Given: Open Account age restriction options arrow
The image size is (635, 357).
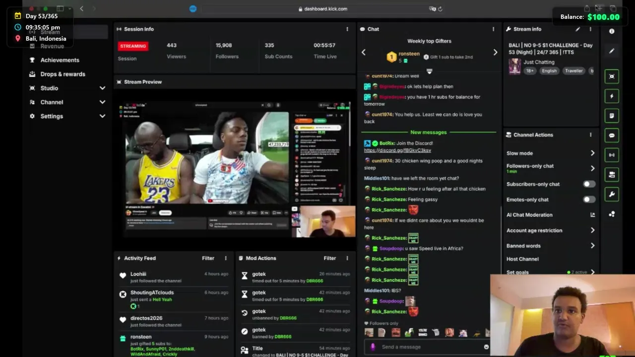Looking at the screenshot, I should 592,231.
